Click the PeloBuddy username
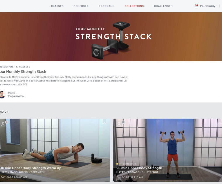 click(208, 6)
